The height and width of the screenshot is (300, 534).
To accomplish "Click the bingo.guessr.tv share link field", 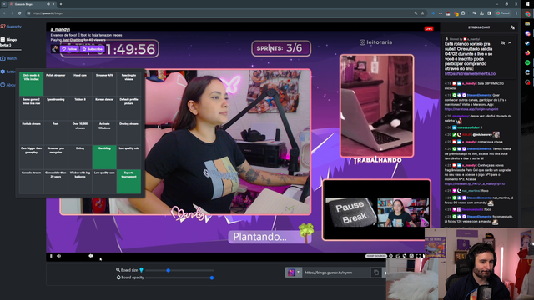I will click(335, 272).
